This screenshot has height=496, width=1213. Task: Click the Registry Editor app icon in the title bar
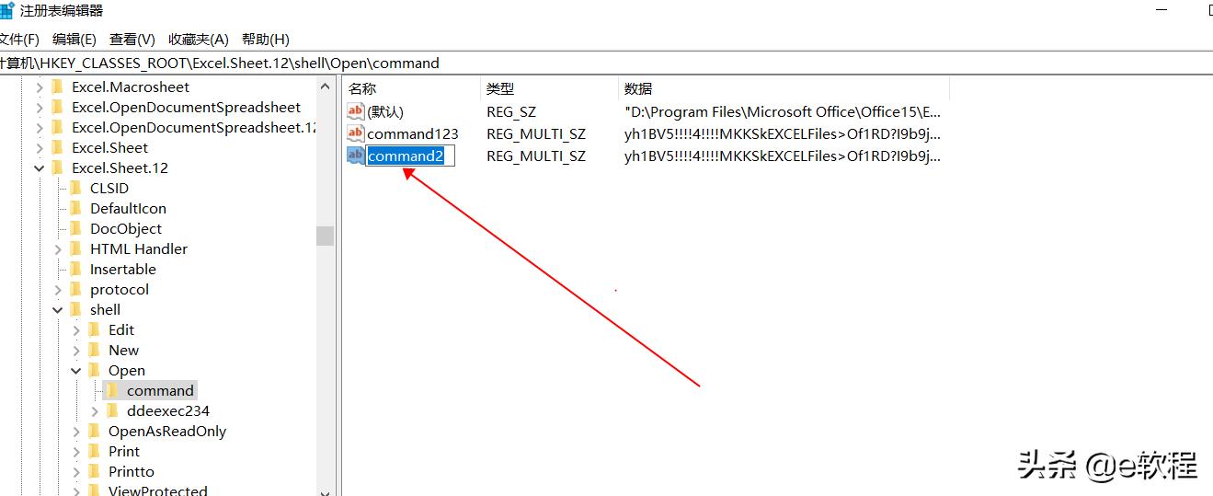coord(6,11)
